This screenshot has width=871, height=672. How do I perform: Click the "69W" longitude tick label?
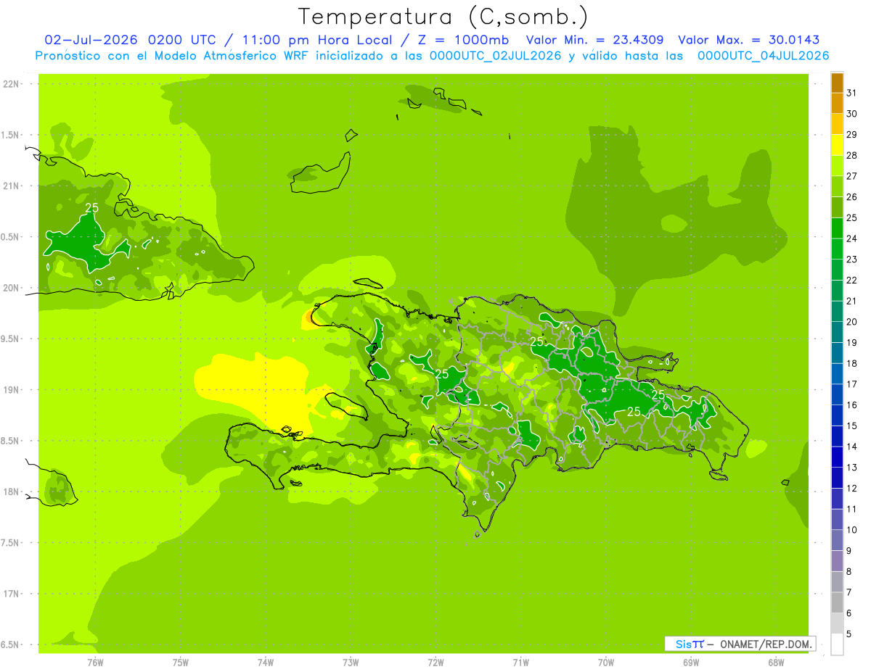[691, 663]
